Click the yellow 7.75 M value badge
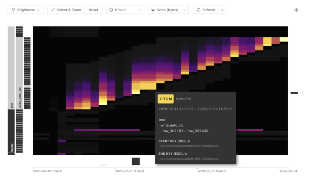 [x=165, y=99]
